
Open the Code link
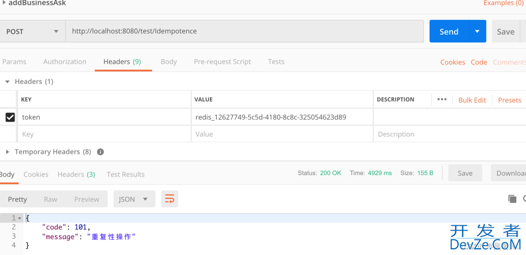pyautogui.click(x=479, y=62)
